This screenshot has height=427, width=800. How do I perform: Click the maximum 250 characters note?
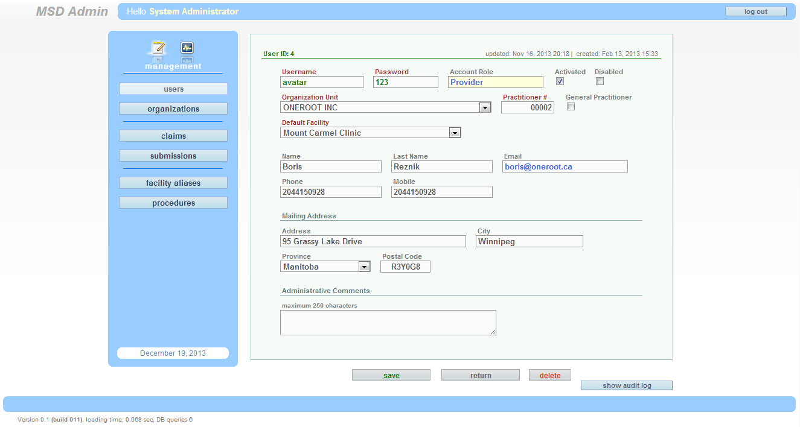pyautogui.click(x=319, y=306)
